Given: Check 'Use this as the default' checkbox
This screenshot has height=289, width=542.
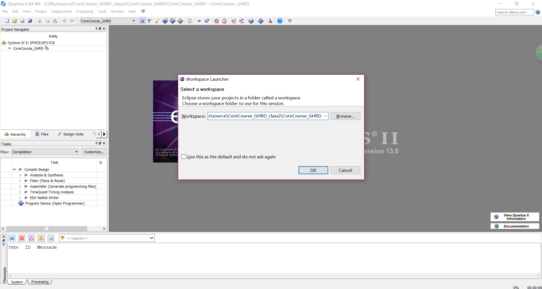Looking at the screenshot, I should pos(184,157).
